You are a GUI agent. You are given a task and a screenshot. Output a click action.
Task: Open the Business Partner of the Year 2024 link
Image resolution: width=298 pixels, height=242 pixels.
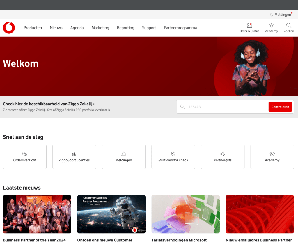point(34,240)
